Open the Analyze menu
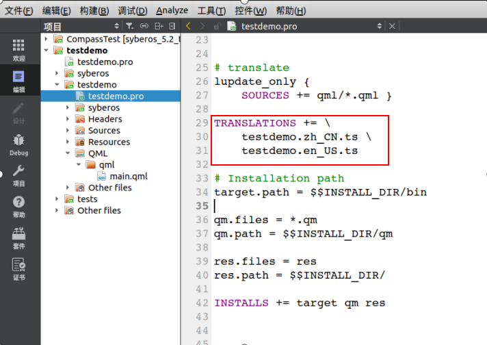Screen dimensions: 487x345 tap(172, 10)
